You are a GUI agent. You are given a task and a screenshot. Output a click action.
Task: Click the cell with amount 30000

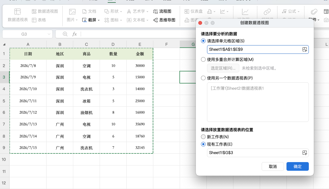pos(140,66)
